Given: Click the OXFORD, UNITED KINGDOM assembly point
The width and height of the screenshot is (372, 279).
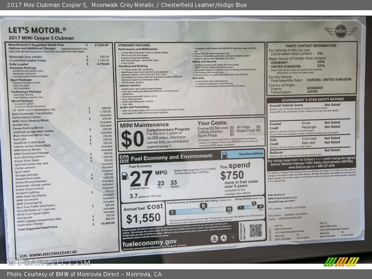Looking at the screenshot, I should click(x=329, y=80).
